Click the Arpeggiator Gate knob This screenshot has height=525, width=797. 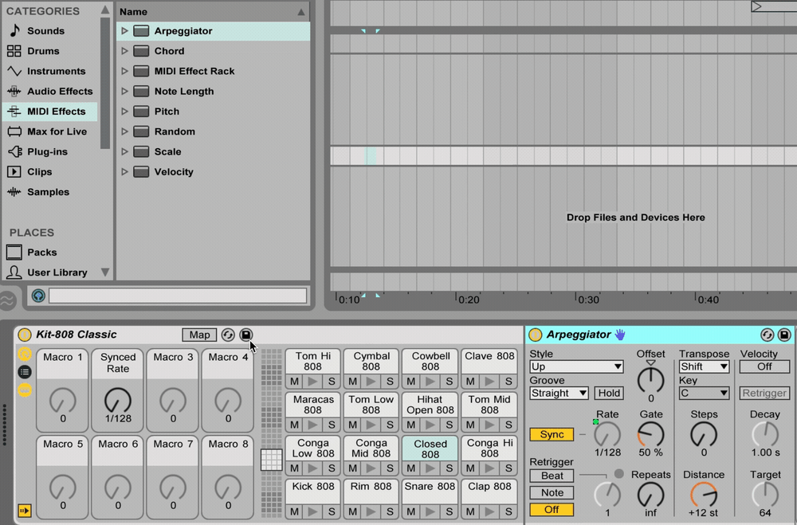(x=650, y=434)
